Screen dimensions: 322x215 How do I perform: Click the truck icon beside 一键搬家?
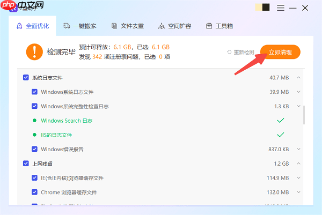click(x=67, y=26)
